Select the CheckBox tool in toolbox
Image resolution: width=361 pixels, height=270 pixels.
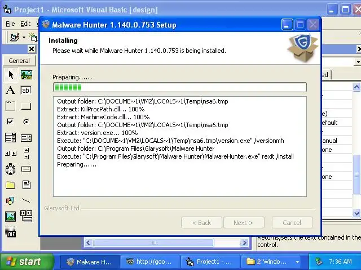tap(11, 121)
